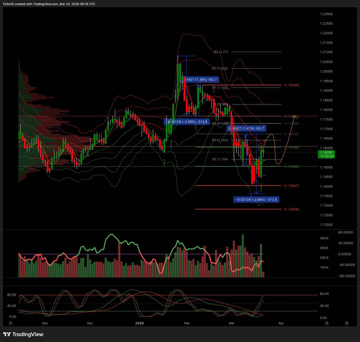Click the red 1.14047 support level label
The width and height of the screenshot is (360, 342).
click(291, 186)
